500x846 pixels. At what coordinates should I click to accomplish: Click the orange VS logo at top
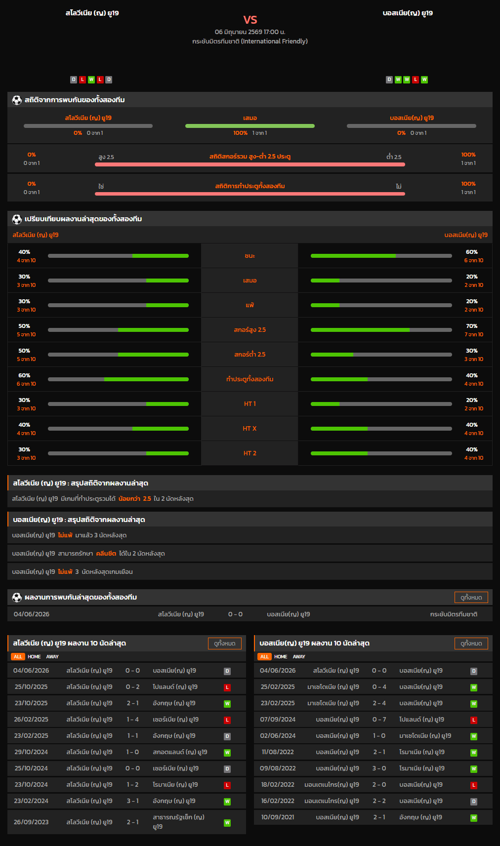(x=250, y=20)
